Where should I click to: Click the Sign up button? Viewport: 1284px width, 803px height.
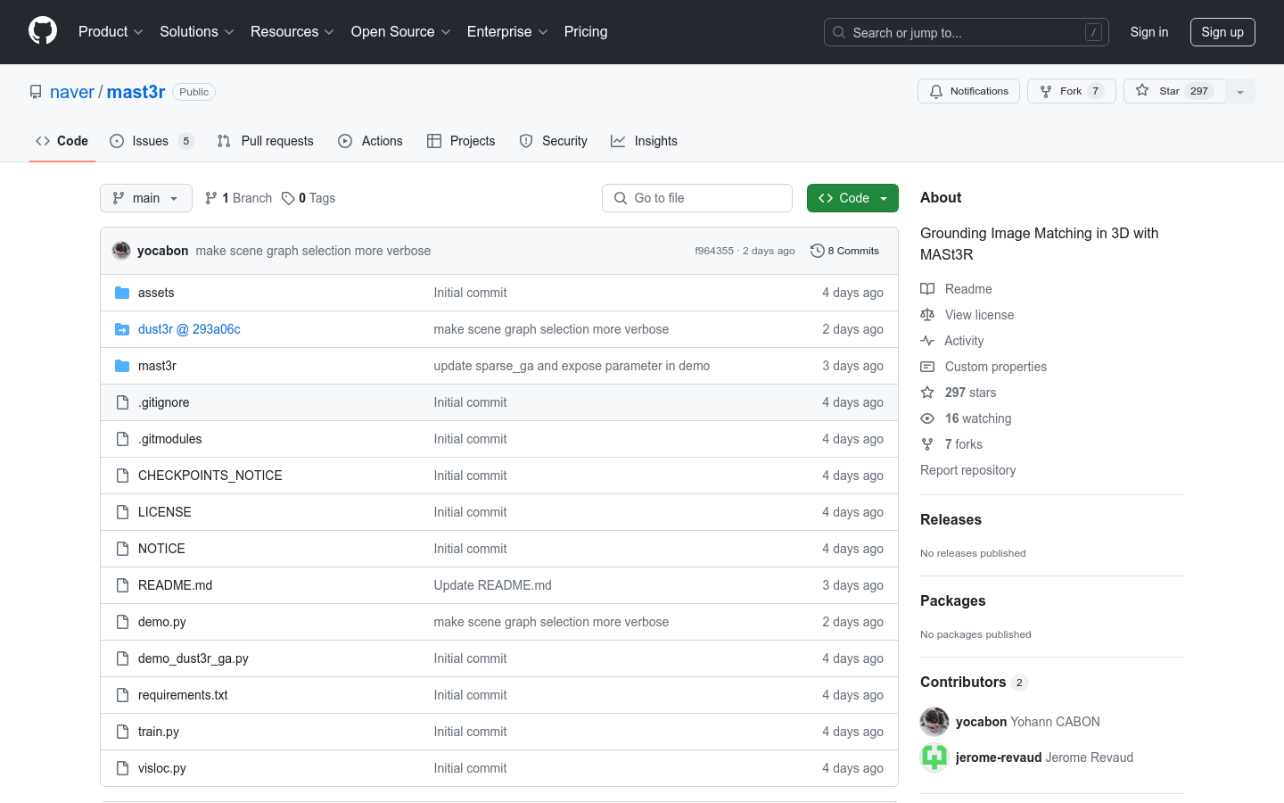(x=1222, y=32)
